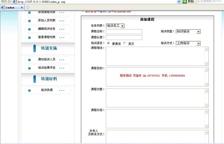
Task: Open the 编辑培训任务 menu item
Action: click(48, 29)
